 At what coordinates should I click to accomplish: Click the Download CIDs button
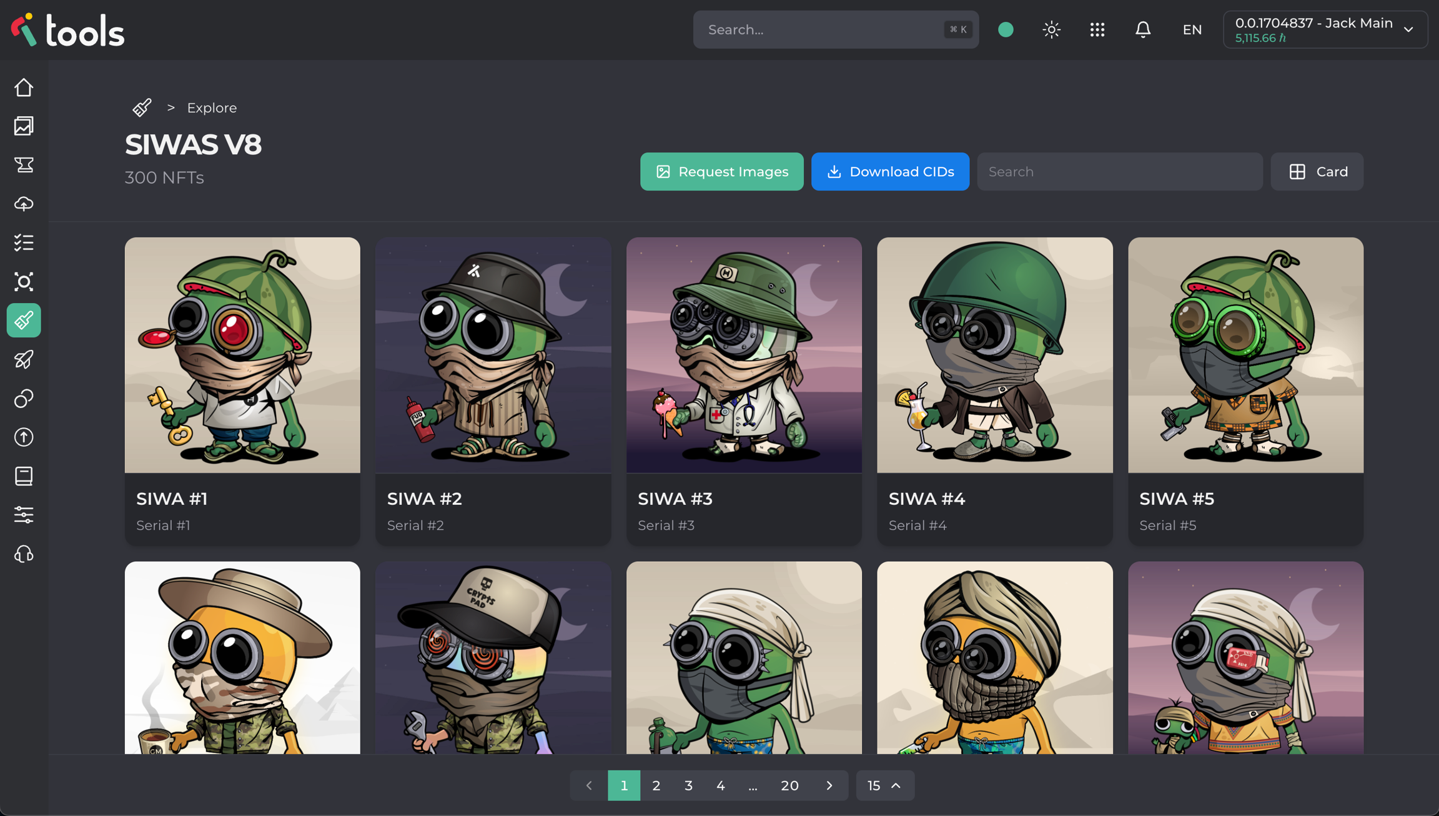(890, 171)
